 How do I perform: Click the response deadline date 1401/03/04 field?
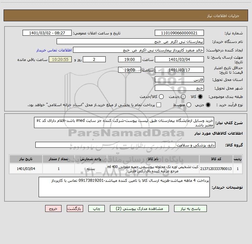coord(179,59)
